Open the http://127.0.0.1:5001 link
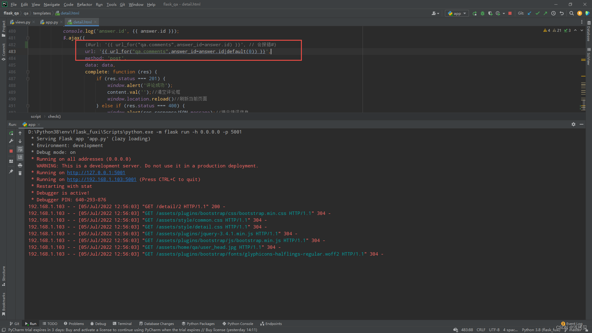This screenshot has height=333, width=592. tap(96, 172)
